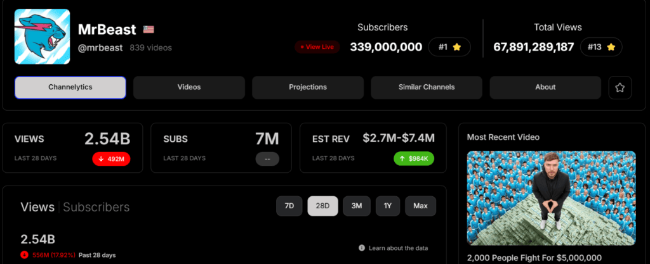Go to Similar Channels tab
The width and height of the screenshot is (650, 264).
[x=427, y=87]
